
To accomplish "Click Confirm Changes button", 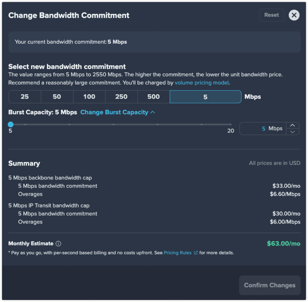I will coord(270,285).
